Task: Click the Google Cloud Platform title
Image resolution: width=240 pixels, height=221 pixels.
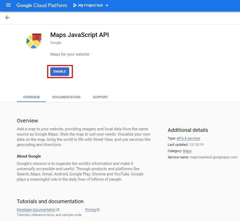Action: tap(42, 5)
